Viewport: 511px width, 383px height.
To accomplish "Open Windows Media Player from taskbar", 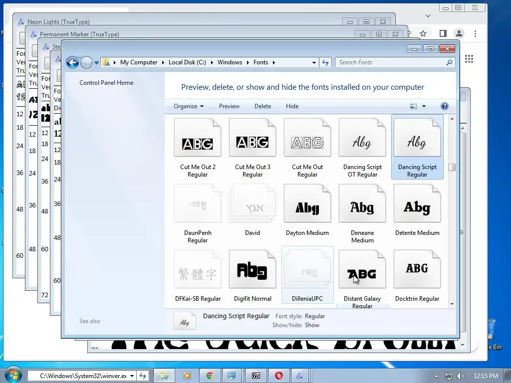I will (x=187, y=376).
